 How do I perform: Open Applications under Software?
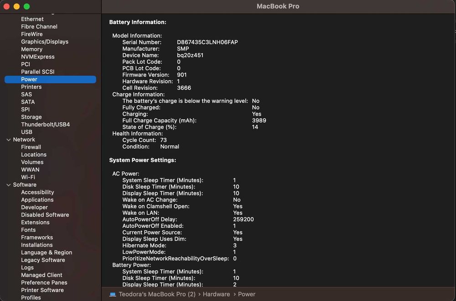point(37,200)
